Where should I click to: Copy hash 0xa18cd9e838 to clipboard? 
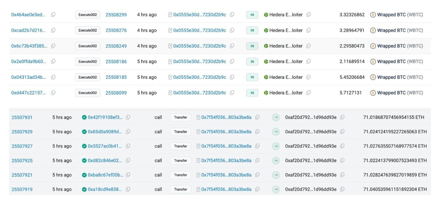(x=128, y=189)
